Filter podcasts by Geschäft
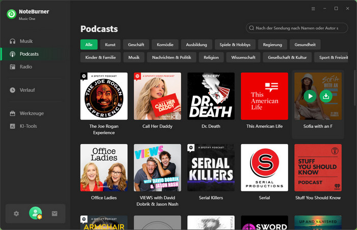Viewport: 357px width, 230px height. tap(136, 44)
